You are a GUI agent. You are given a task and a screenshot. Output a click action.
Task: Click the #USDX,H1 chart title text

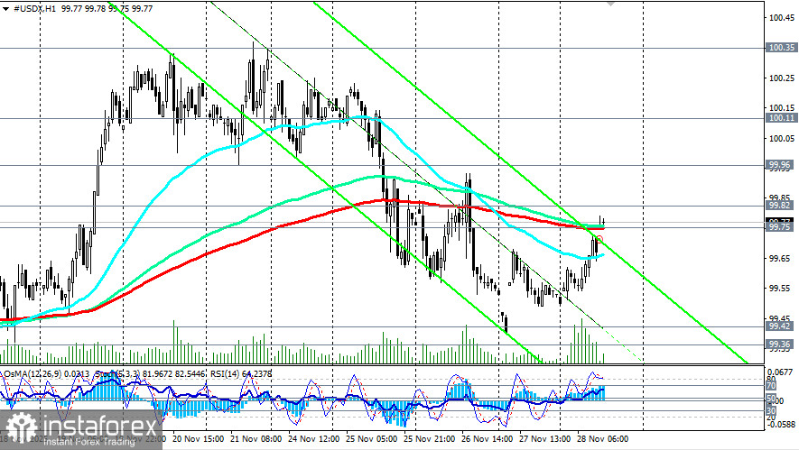click(x=34, y=9)
